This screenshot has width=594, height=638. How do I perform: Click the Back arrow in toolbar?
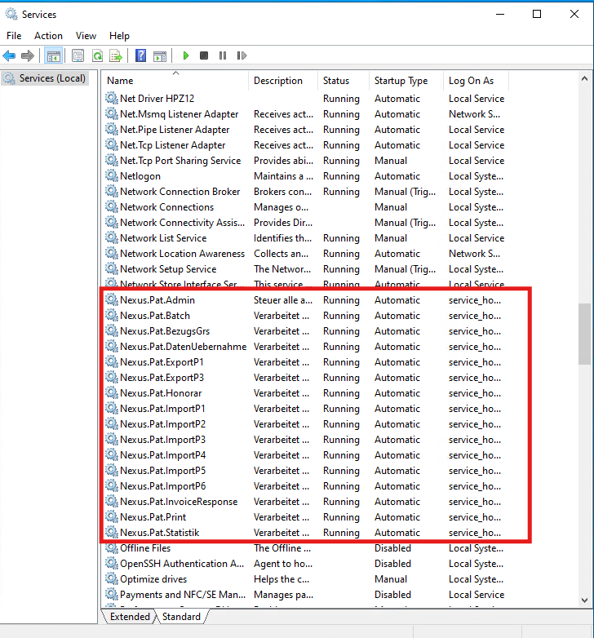point(9,55)
